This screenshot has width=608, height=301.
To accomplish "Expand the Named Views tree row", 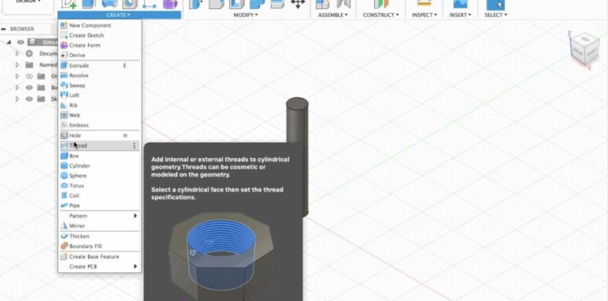I will [17, 64].
